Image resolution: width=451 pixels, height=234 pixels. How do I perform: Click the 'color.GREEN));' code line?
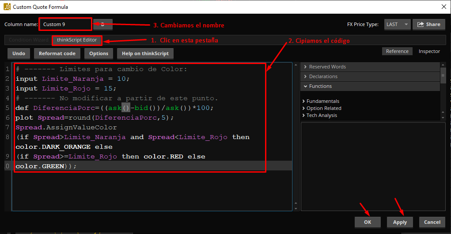[x=46, y=166]
